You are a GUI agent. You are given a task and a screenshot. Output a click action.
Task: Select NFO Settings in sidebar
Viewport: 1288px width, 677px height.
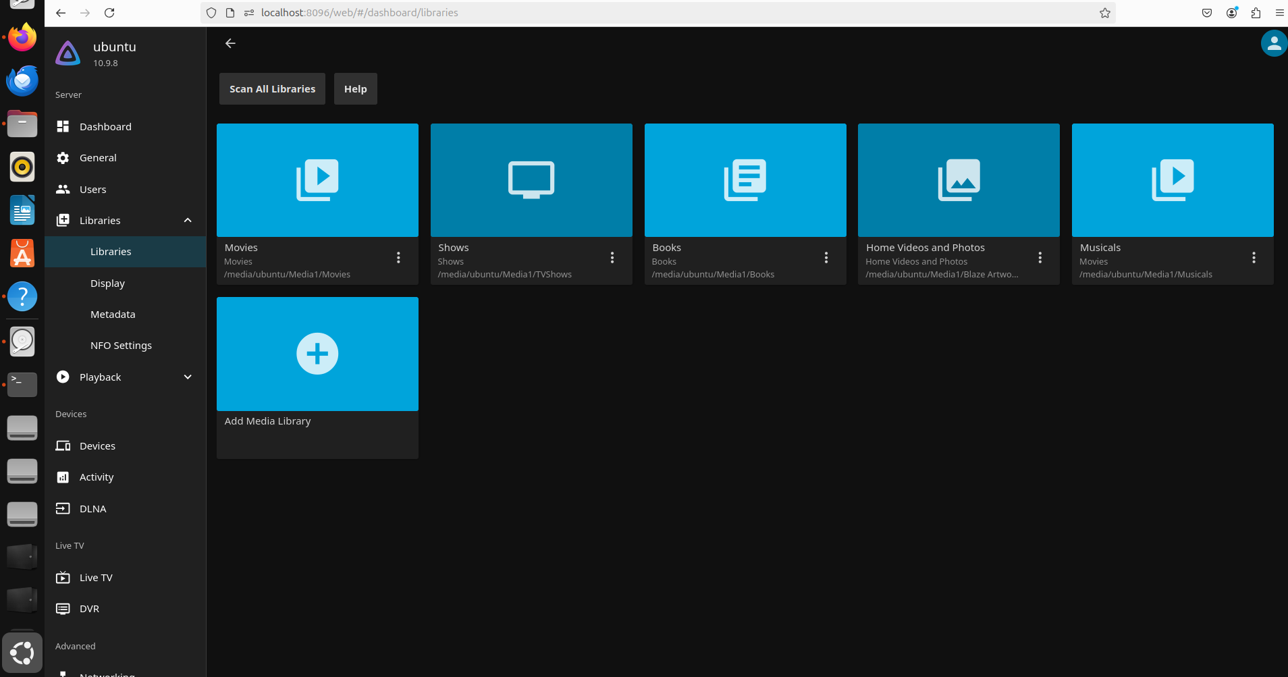(121, 346)
